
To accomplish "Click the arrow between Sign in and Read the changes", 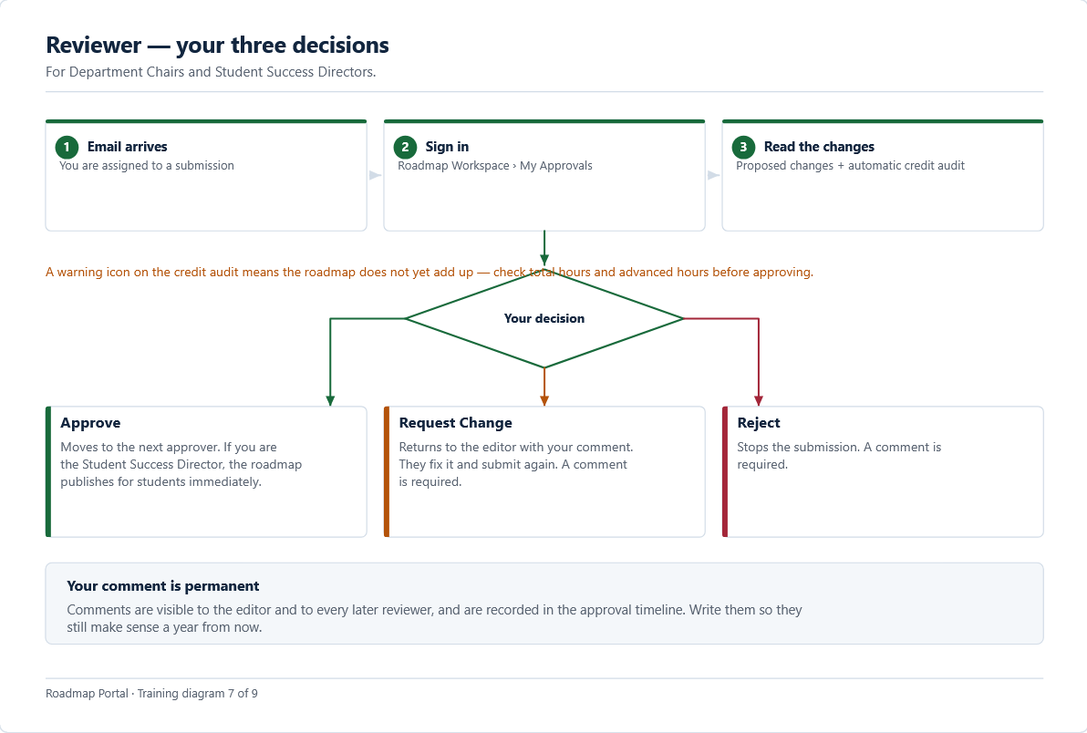I will coord(713,175).
